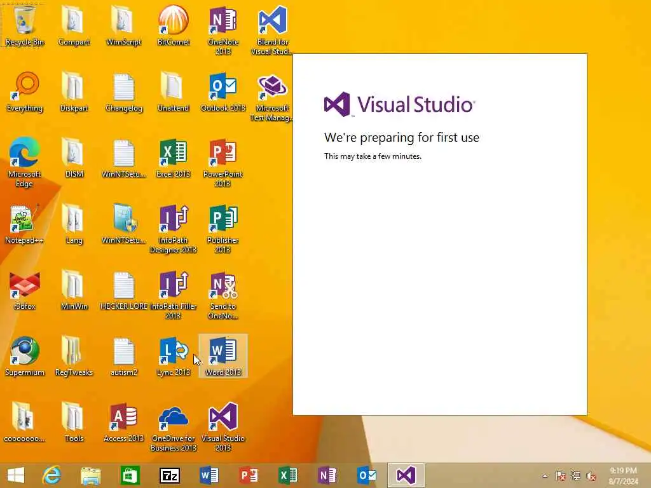Open Internet Explorer from taskbar

pyautogui.click(x=51, y=475)
